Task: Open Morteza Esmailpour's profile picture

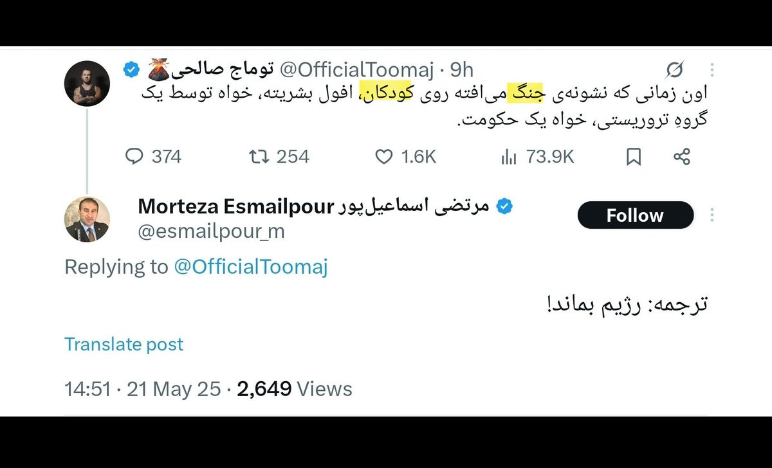Action: 87,219
